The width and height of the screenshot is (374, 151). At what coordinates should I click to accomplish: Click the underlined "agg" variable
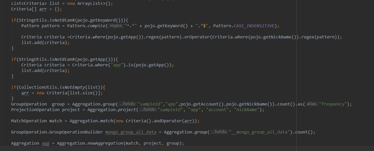(x=46, y=143)
